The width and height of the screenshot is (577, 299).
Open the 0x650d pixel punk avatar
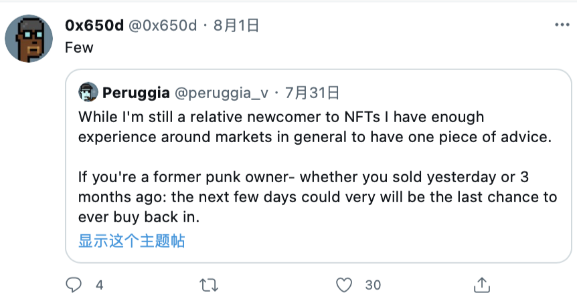coord(29,38)
